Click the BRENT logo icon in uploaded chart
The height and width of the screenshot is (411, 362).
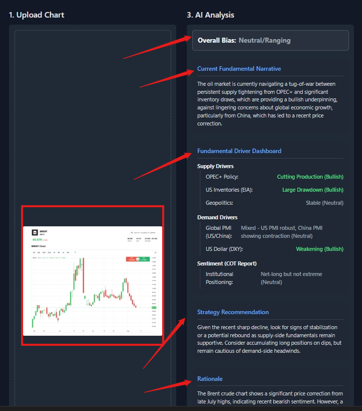[35, 232]
